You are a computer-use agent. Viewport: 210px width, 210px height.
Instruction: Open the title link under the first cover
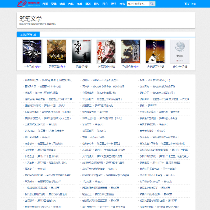point(32,66)
